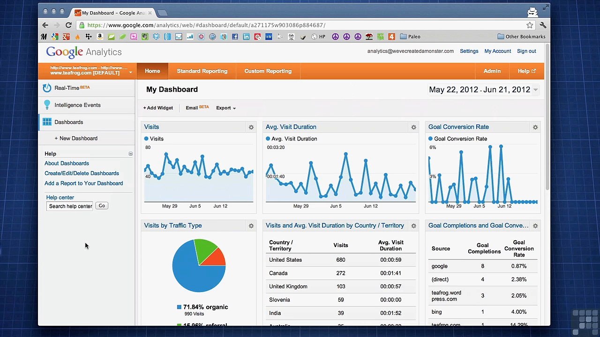Click the browser back arrow

click(x=45, y=25)
